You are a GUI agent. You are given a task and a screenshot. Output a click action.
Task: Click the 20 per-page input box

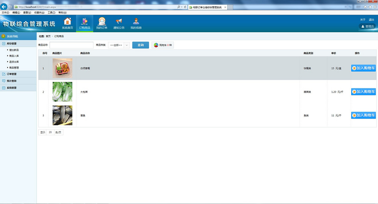[x=50, y=132]
